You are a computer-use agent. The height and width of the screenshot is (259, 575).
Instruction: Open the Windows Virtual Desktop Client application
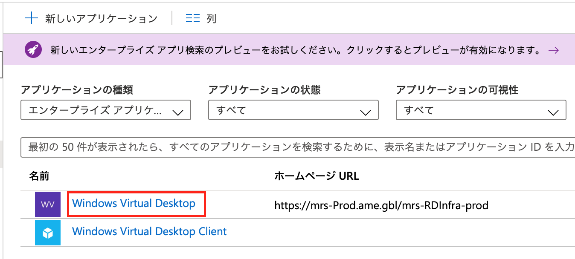[x=149, y=231]
